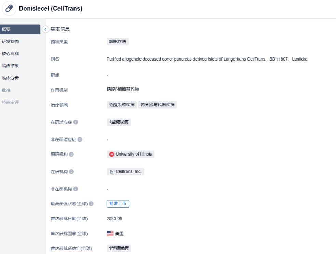Switch to 临床结果 section

coord(10,66)
